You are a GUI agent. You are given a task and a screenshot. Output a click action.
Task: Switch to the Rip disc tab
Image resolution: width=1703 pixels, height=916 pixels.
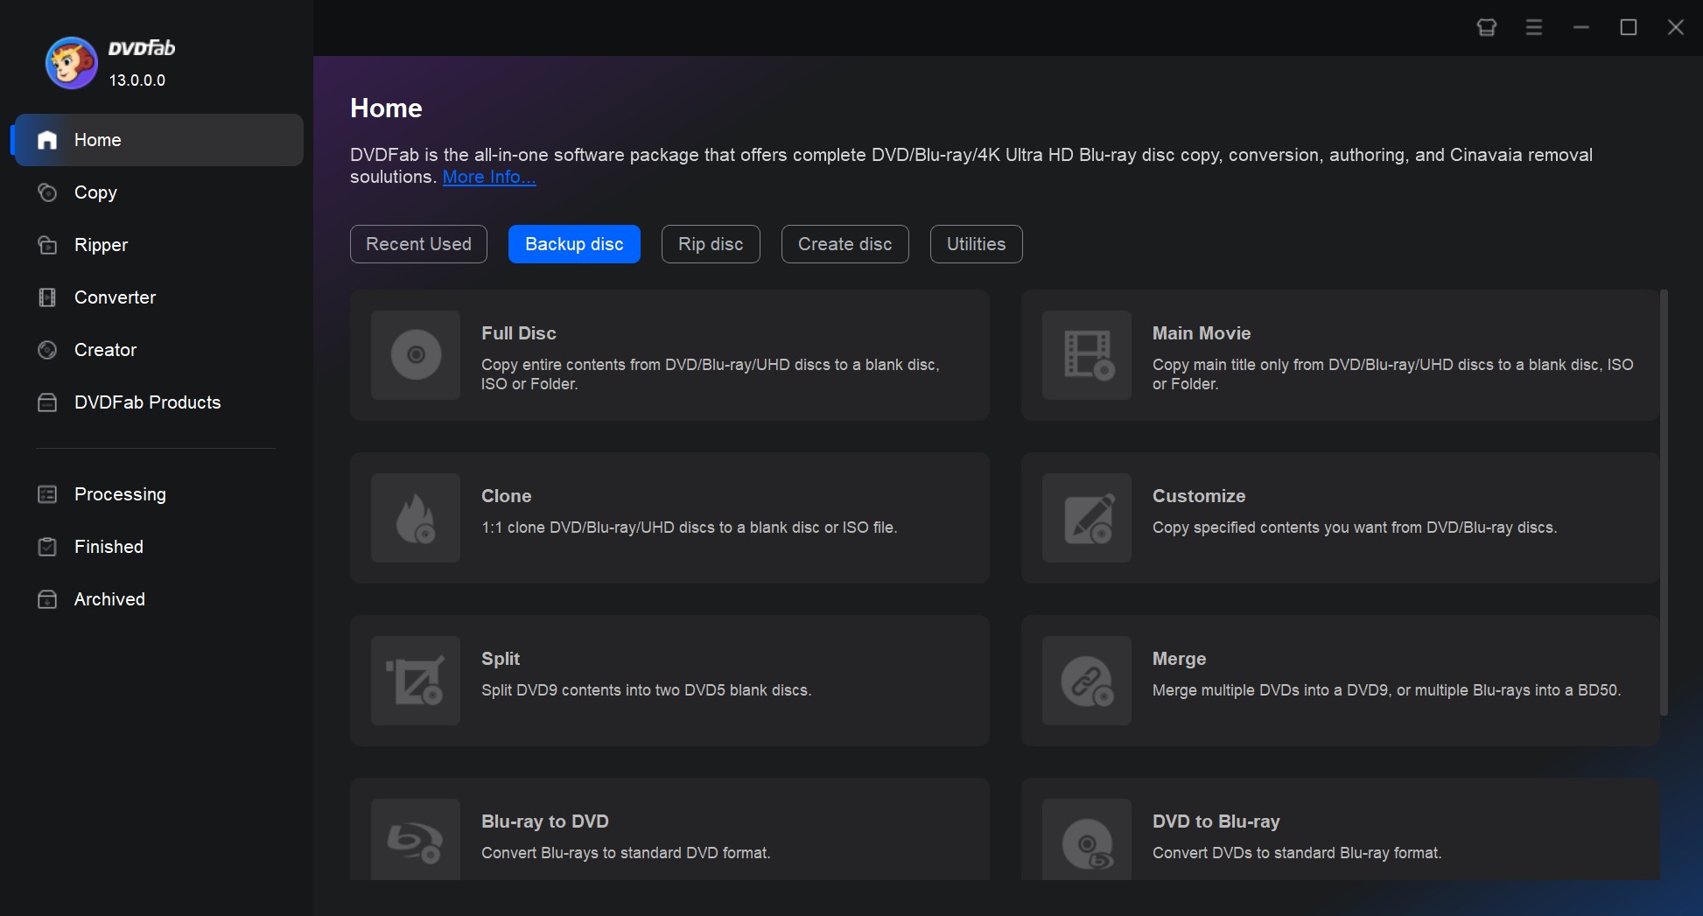(711, 244)
